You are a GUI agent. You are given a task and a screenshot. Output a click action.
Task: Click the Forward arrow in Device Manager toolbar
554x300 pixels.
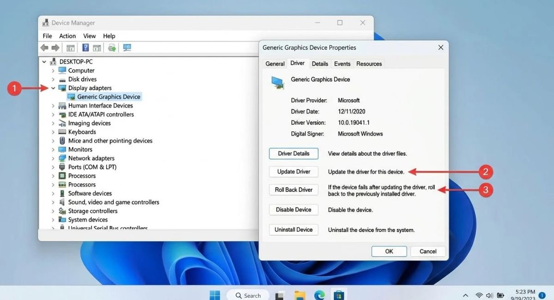(x=55, y=48)
